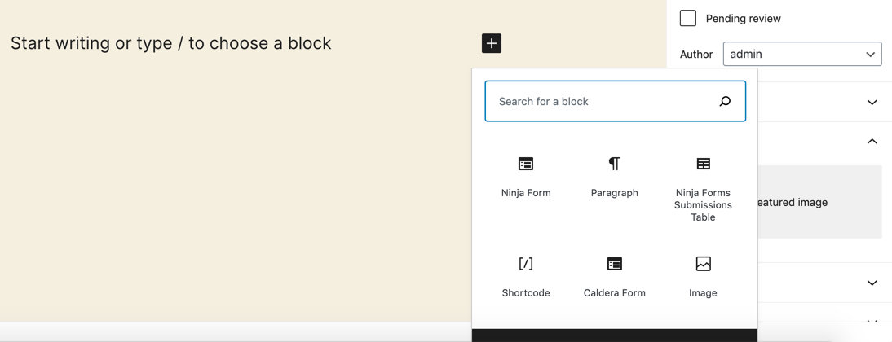Insert the Shortcode block

(x=526, y=276)
